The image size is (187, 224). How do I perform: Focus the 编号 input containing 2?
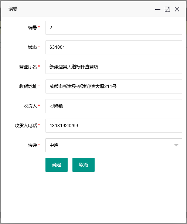tap(114, 28)
